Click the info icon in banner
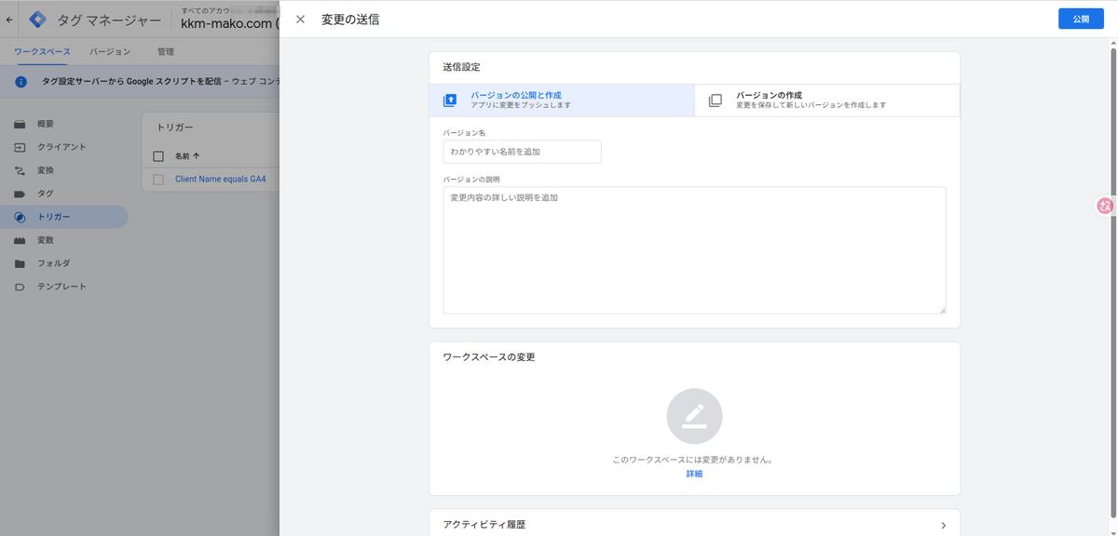This screenshot has width=1118, height=536. click(20, 82)
